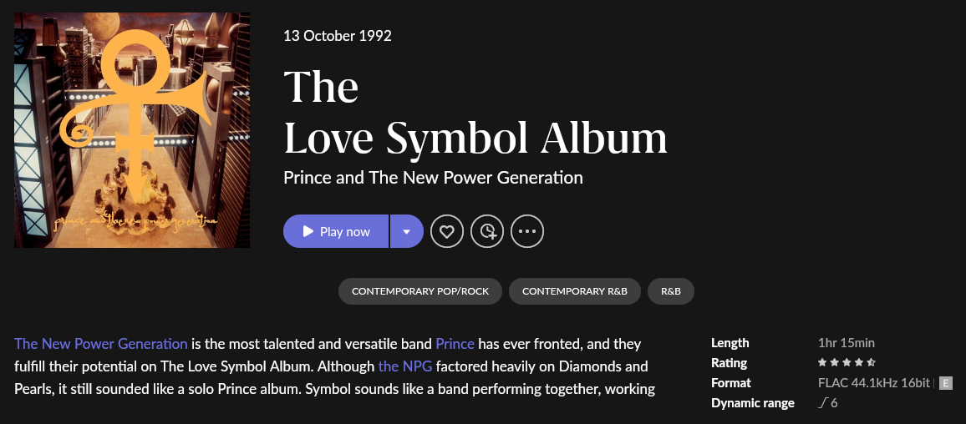Click the heart favorite icon

click(447, 231)
